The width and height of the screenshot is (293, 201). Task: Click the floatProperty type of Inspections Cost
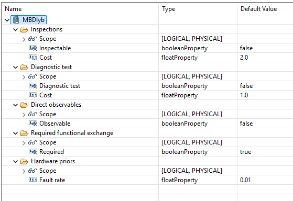pyautogui.click(x=179, y=58)
